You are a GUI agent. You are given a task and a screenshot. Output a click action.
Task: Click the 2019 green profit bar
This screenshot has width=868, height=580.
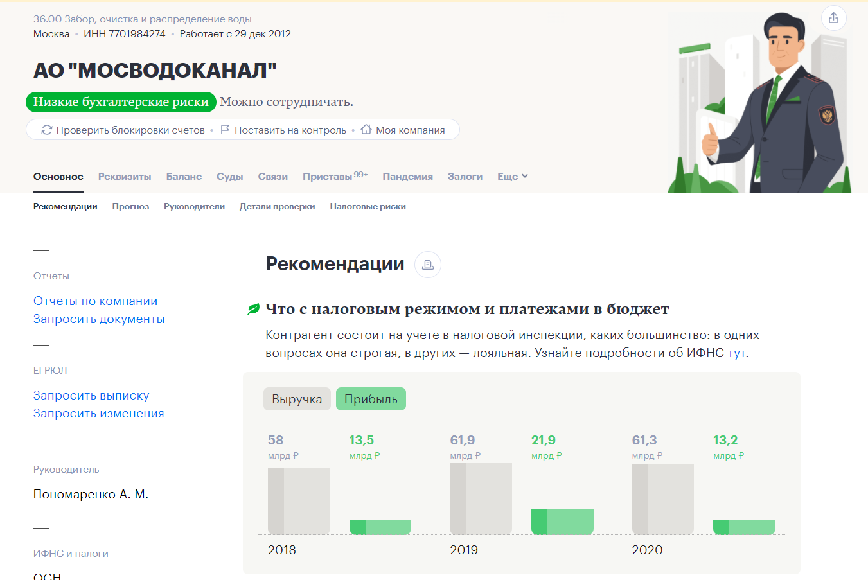click(x=562, y=522)
